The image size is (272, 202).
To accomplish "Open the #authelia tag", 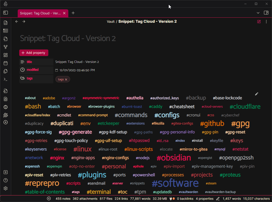I will (135, 98).
